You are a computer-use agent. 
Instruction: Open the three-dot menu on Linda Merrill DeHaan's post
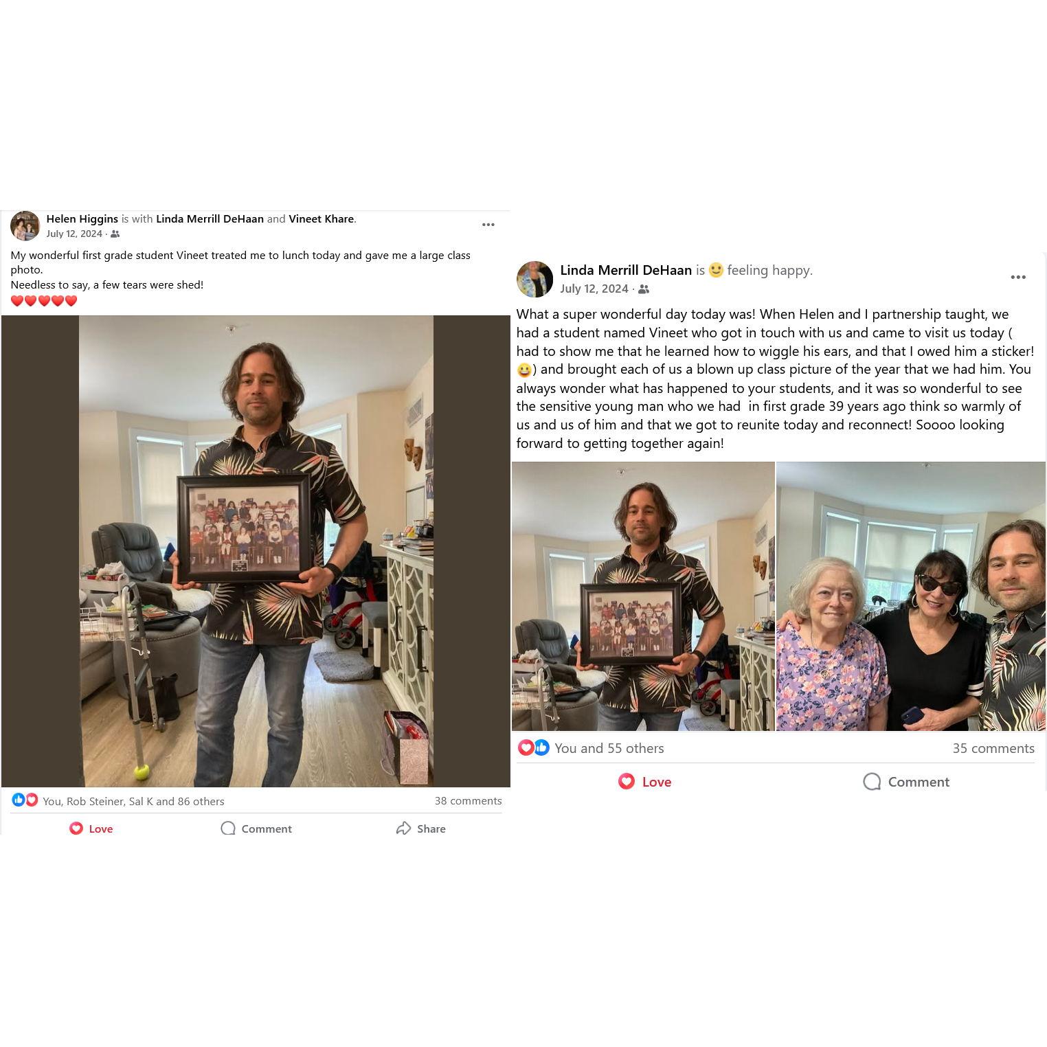tap(1018, 277)
